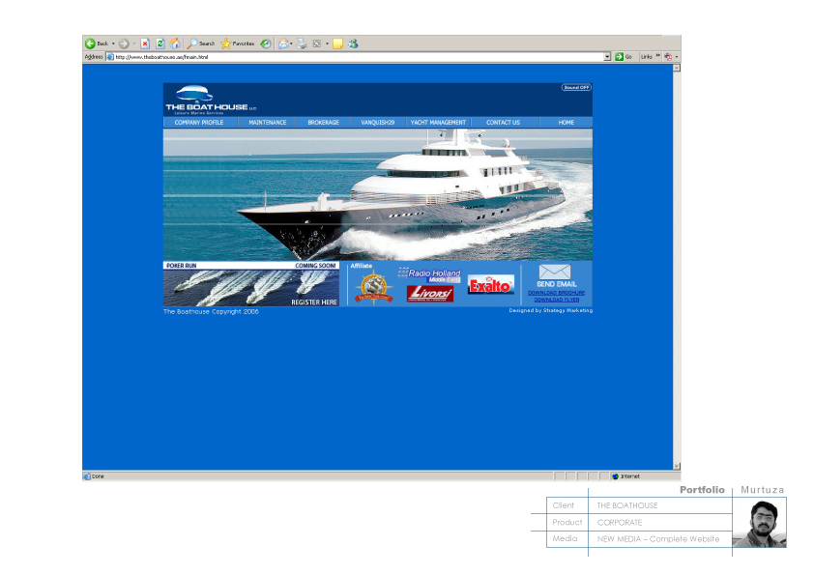Click the CORPORATE product value
This screenshot has width=814, height=575.
coord(620,523)
